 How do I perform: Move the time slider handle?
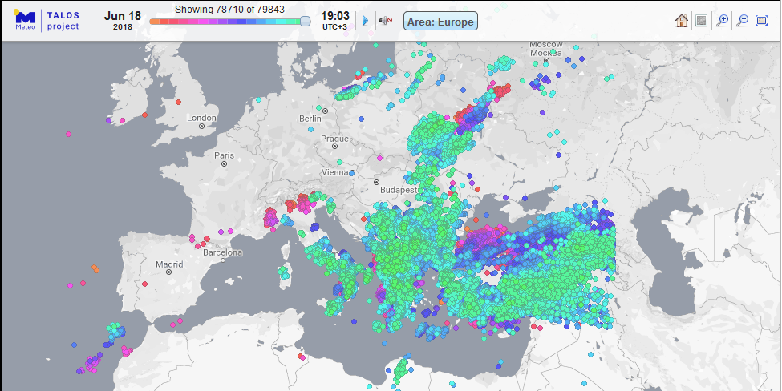point(306,21)
